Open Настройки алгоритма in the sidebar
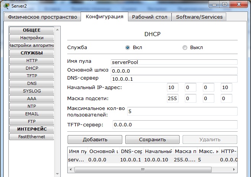The image size is (251, 177). [32, 45]
